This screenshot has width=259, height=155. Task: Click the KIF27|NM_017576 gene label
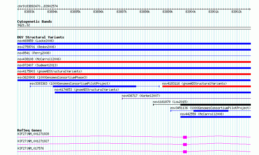[31, 148]
